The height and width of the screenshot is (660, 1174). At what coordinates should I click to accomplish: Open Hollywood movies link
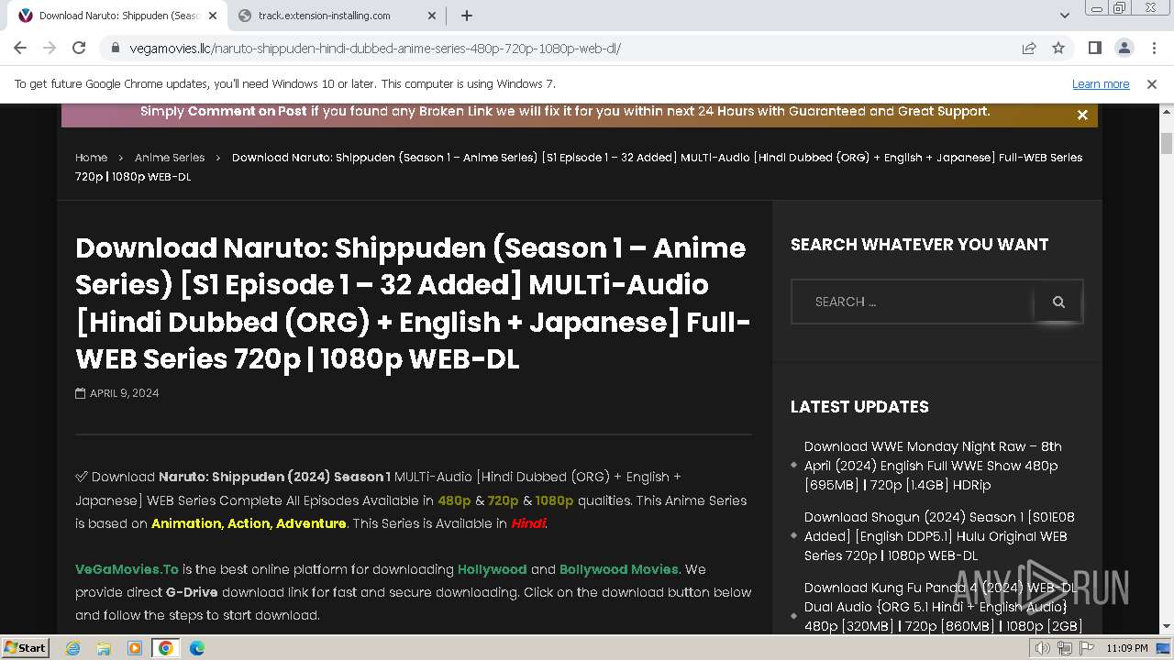click(492, 569)
